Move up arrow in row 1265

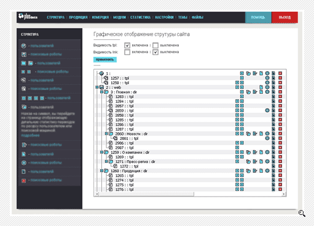(x=237, y=175)
